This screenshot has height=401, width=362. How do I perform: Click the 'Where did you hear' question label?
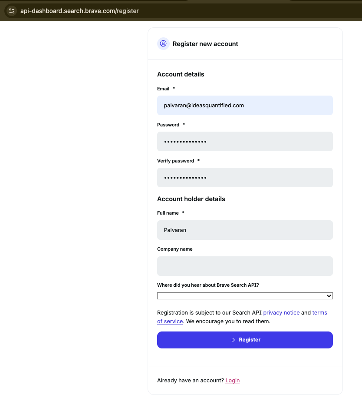click(208, 285)
